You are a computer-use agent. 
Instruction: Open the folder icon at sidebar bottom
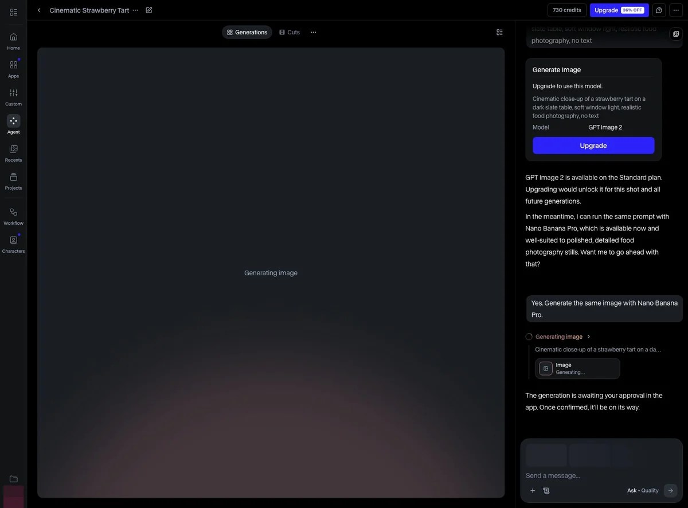tap(13, 479)
